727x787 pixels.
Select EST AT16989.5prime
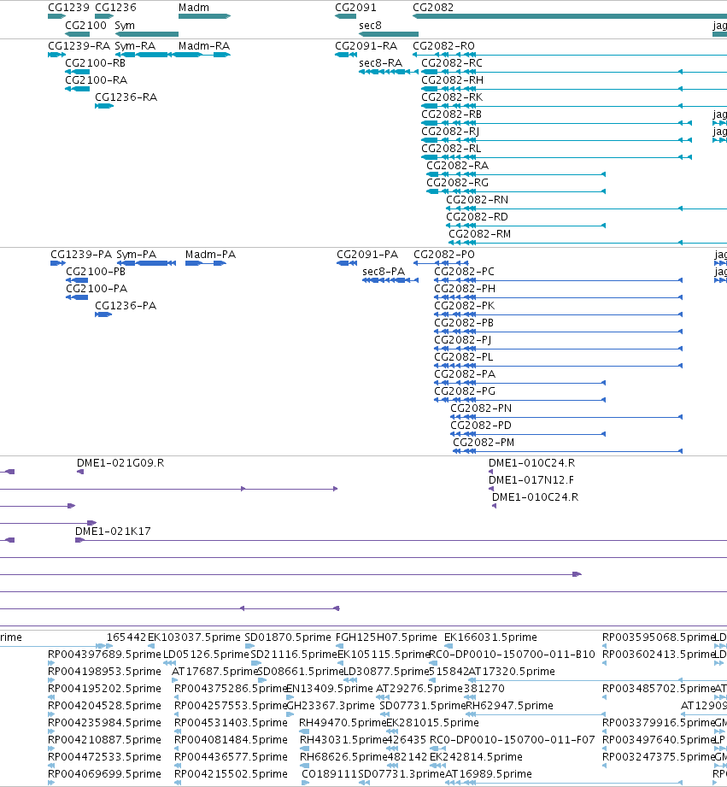click(489, 773)
